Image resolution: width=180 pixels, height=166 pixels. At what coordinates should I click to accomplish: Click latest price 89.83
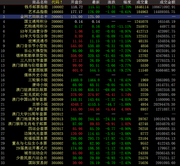[x=95, y=124]
